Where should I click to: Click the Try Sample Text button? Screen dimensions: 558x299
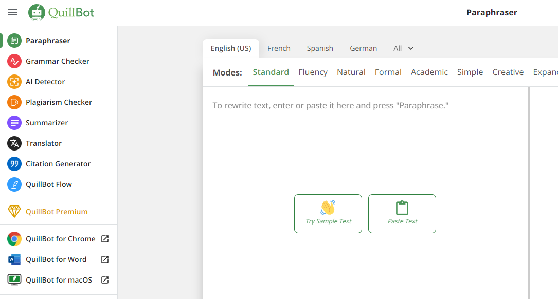point(328,214)
